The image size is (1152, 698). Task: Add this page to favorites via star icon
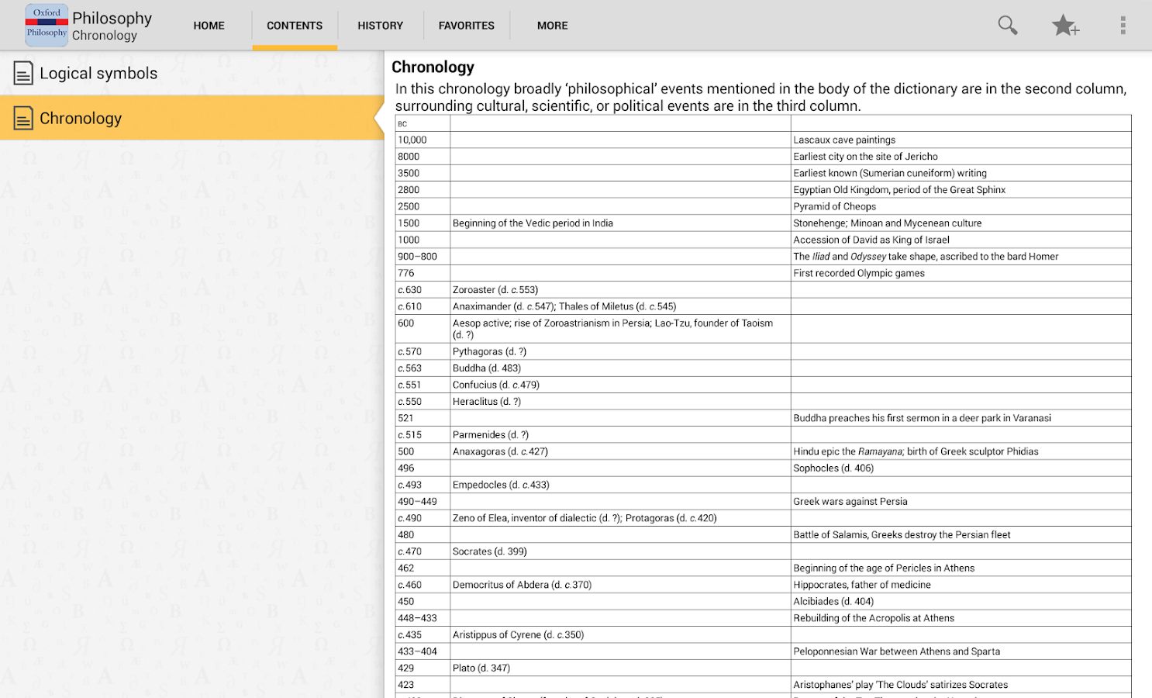click(1065, 25)
